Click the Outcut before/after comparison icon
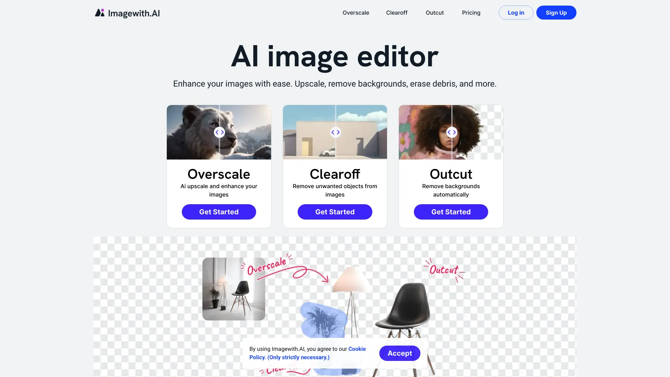Image resolution: width=670 pixels, height=377 pixels. (451, 132)
